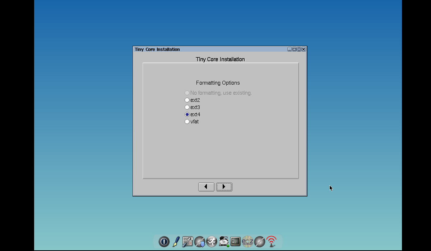Proceed with the right arrow button
The image size is (431, 251).
point(224,187)
